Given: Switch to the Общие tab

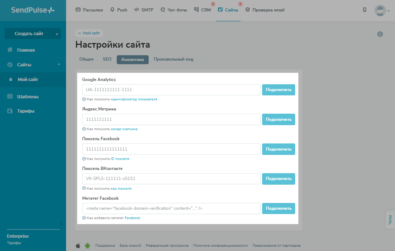Looking at the screenshot, I should click(x=87, y=59).
